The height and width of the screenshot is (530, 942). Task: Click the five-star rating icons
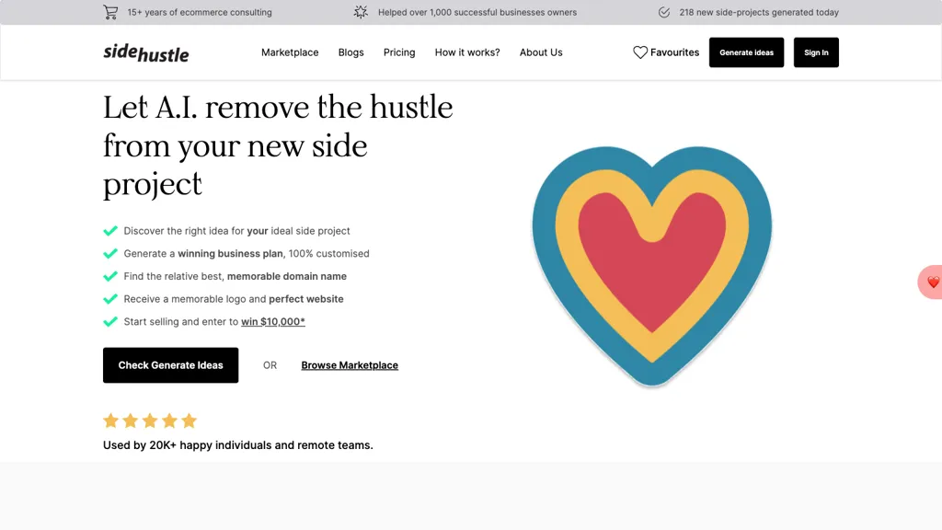click(150, 421)
